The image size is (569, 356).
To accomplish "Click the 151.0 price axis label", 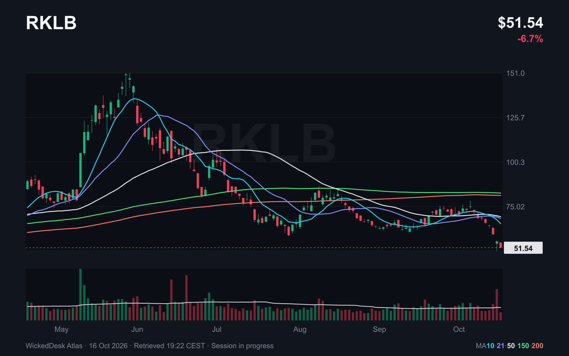I will click(x=515, y=73).
